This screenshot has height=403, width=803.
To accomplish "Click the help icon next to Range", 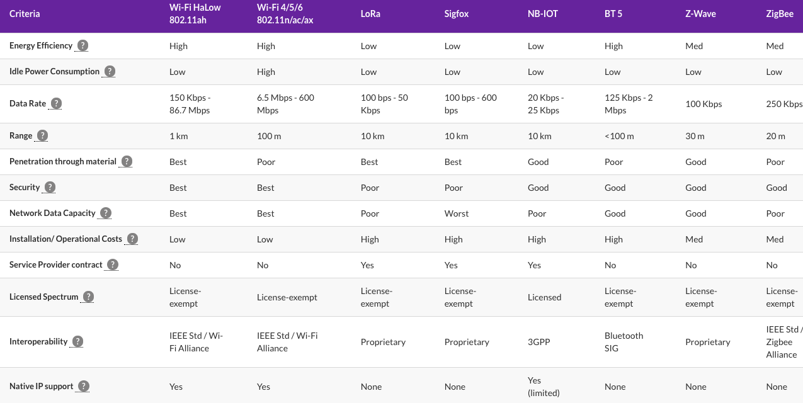I will point(42,135).
